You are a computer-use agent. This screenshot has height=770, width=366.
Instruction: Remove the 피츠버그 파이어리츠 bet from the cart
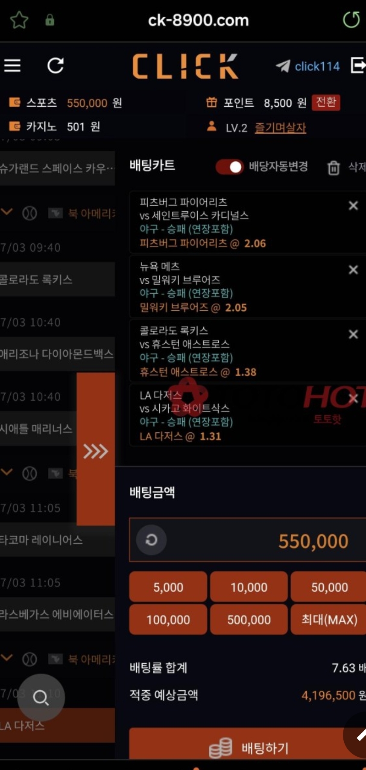353,206
